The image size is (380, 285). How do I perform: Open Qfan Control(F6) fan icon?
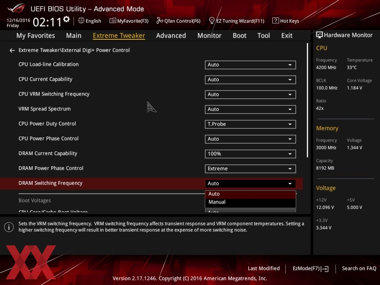[x=160, y=20]
